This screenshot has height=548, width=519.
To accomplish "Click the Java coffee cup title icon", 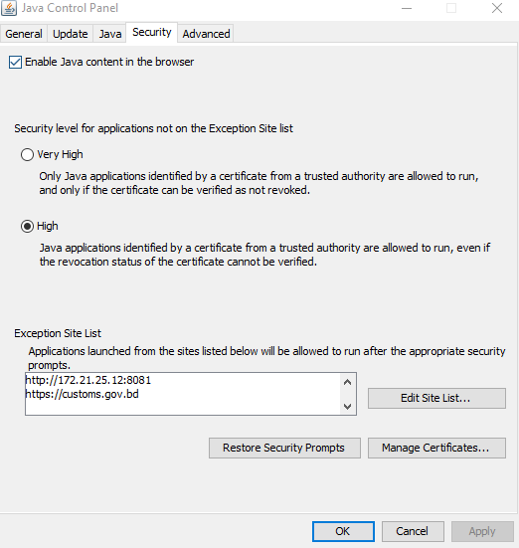I will click(x=9, y=8).
